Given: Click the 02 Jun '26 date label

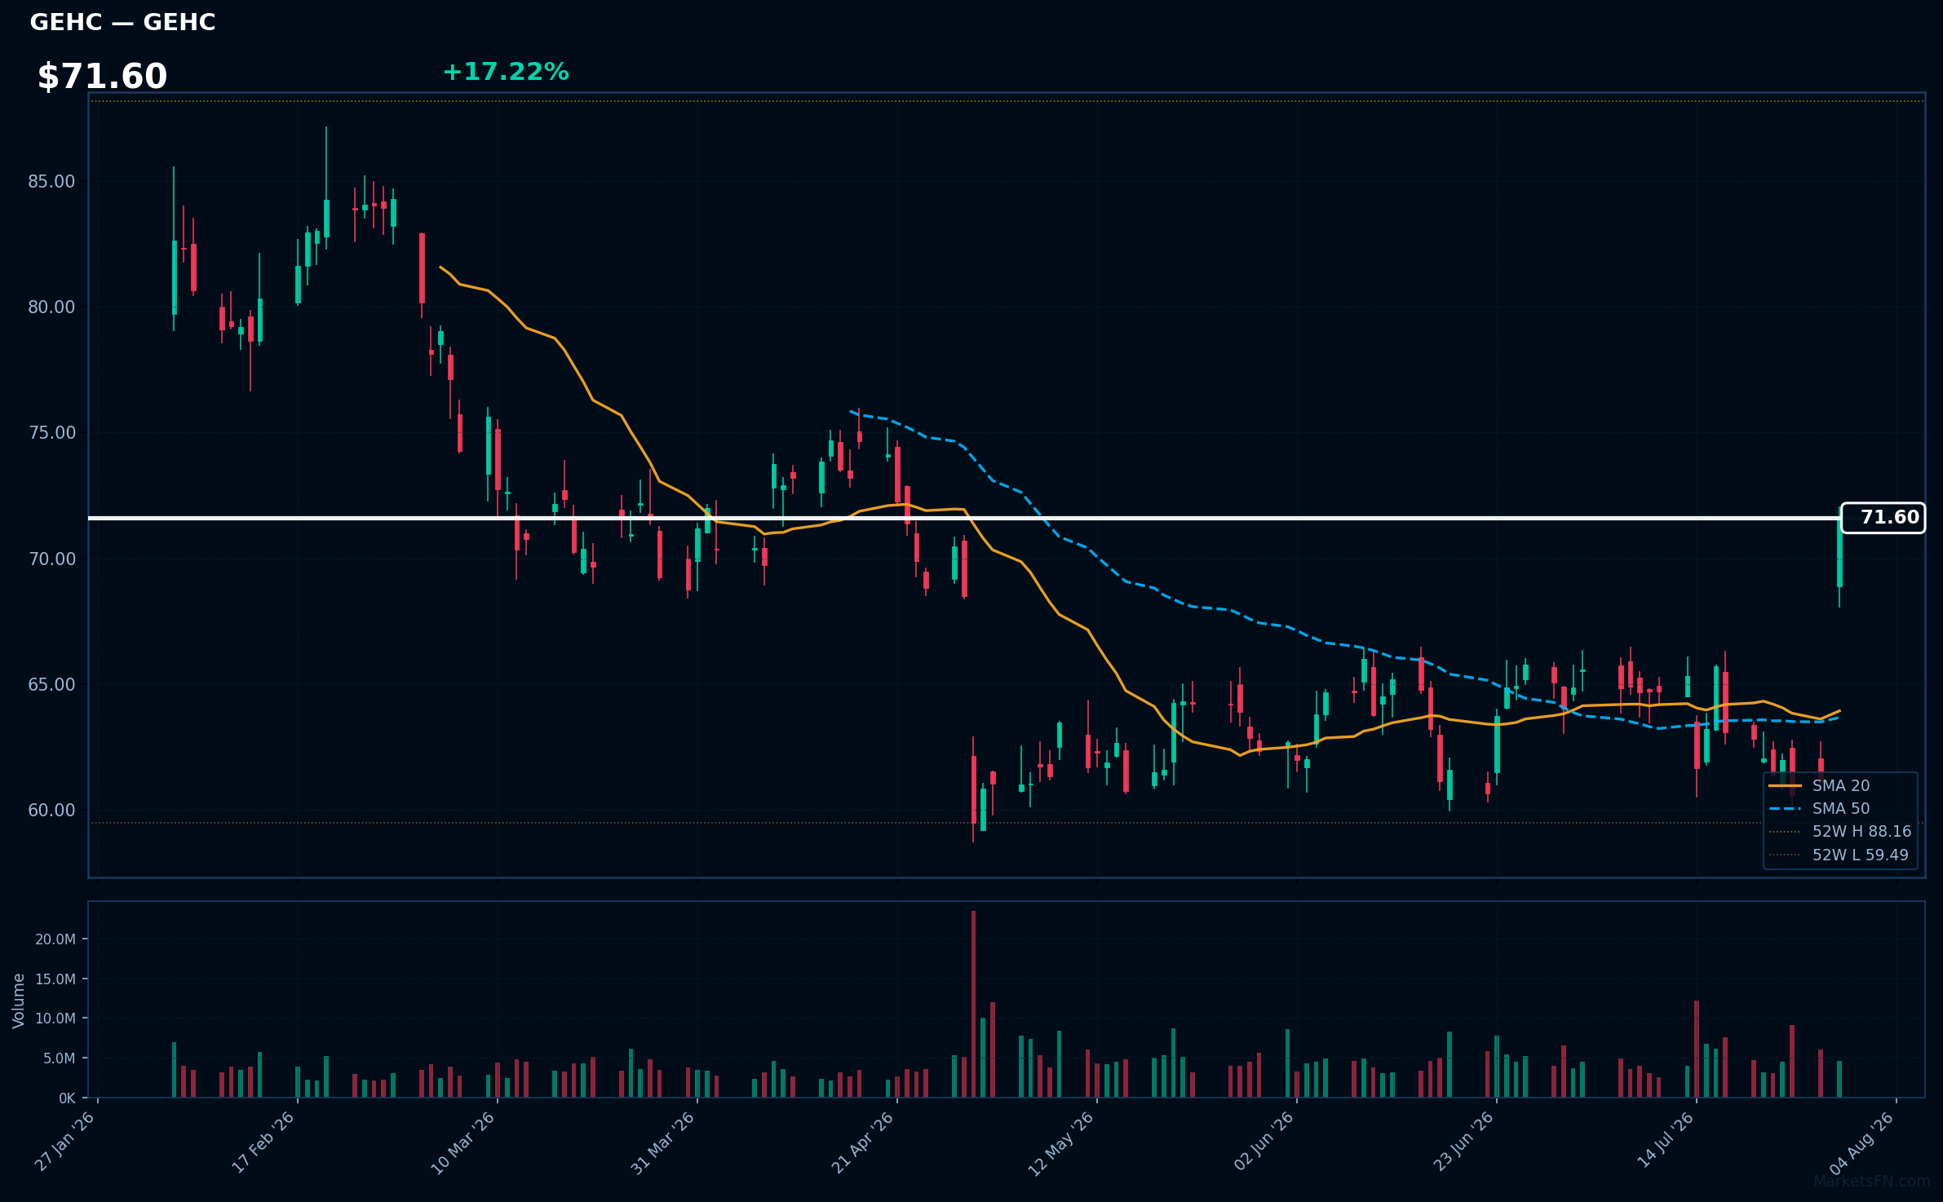Looking at the screenshot, I should point(1264,1141).
